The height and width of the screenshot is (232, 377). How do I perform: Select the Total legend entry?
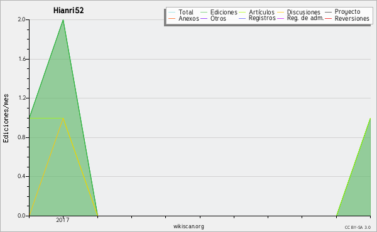pyautogui.click(x=181, y=12)
